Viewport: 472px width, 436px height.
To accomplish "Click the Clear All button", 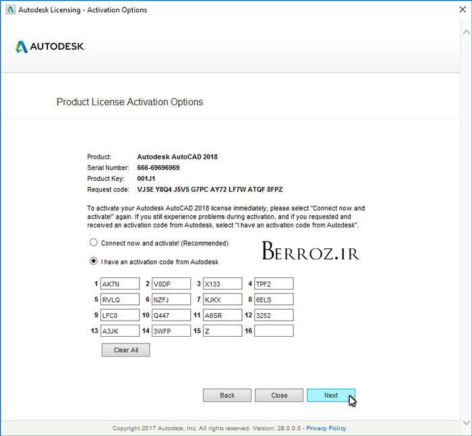I will [126, 350].
